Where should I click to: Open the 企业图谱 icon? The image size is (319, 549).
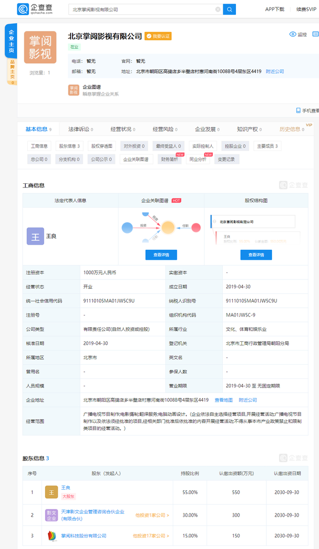(x=73, y=90)
